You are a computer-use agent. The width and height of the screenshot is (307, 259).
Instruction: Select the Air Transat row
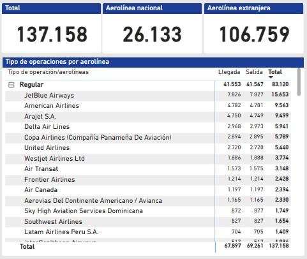[x=148, y=169]
